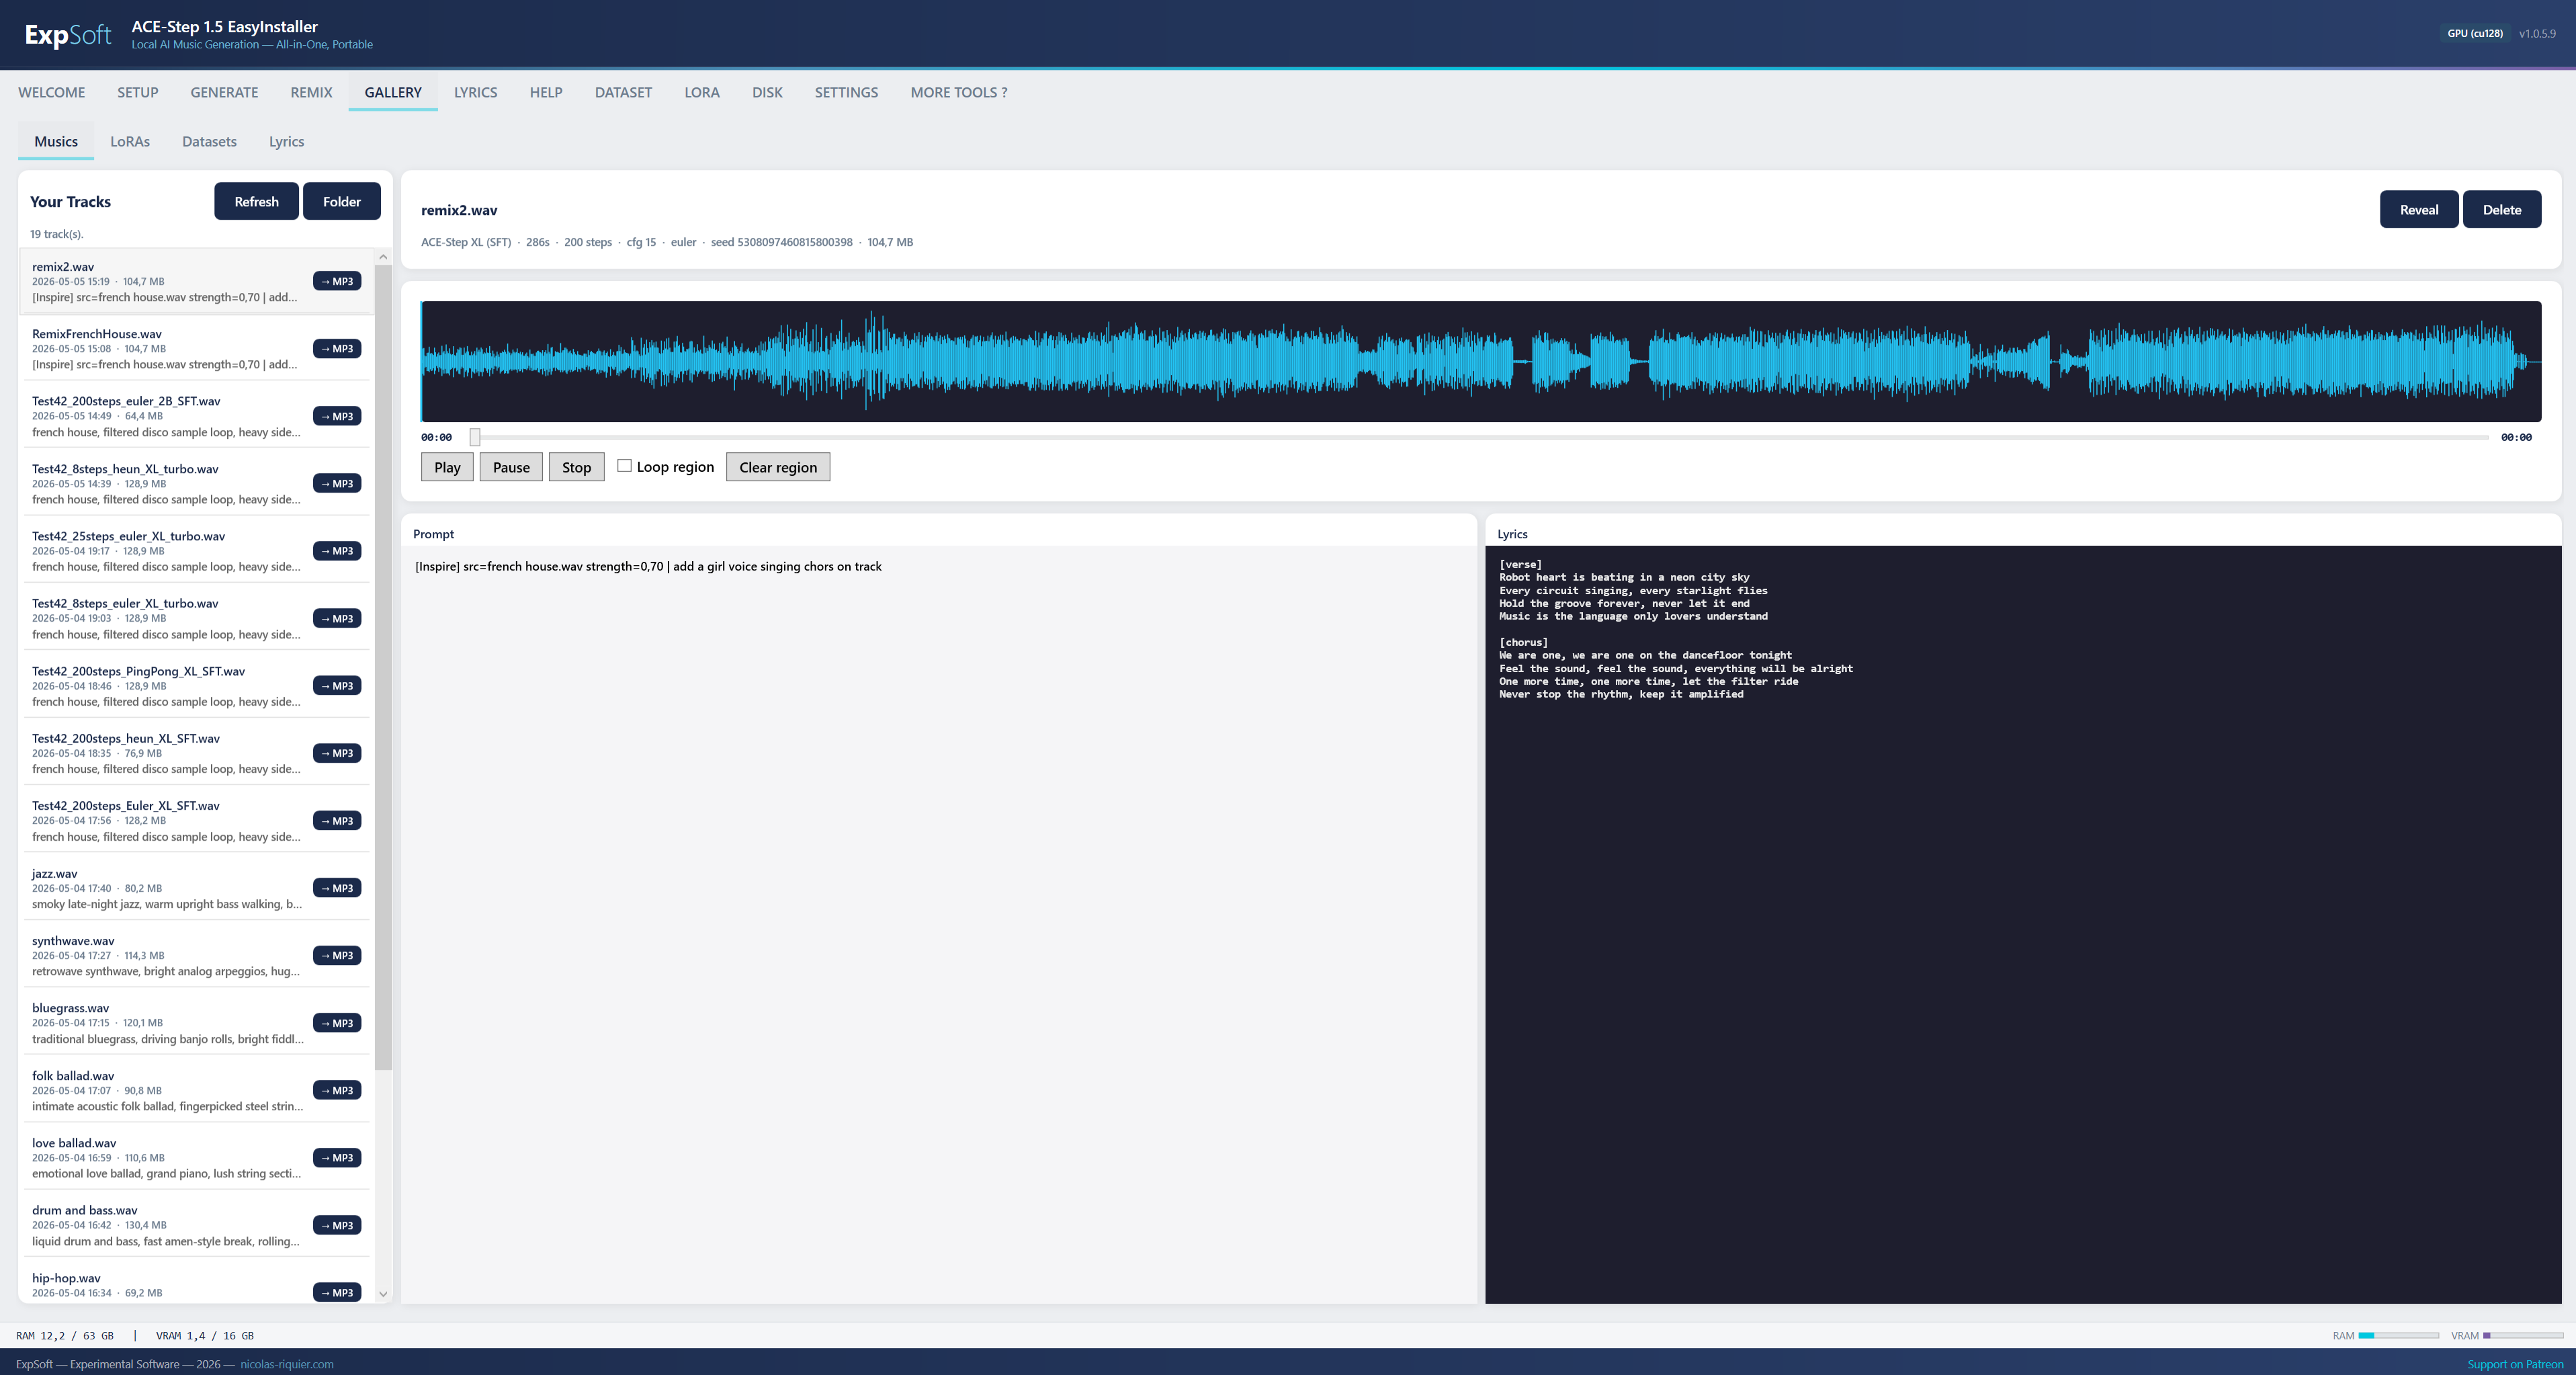This screenshot has height=1375, width=2576.
Task: Select the Musics sub-tab
Action: click(x=56, y=141)
